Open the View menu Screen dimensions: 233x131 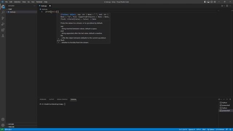pos(24,2)
